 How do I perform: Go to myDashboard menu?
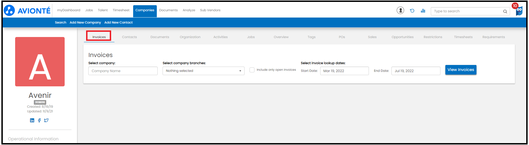coord(69,10)
